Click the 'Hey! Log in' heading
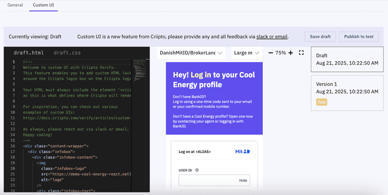This screenshot has width=388, height=195. click(214, 79)
